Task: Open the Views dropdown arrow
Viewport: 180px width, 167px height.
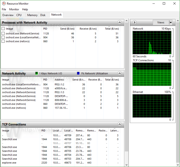Action: point(171,23)
